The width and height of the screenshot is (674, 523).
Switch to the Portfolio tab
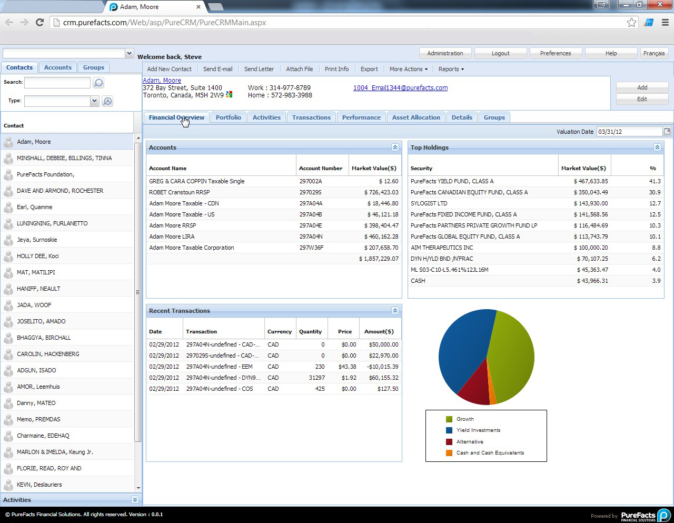[229, 117]
